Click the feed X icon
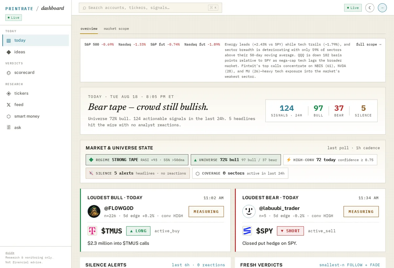The height and width of the screenshot is (268, 394). click(x=9, y=105)
